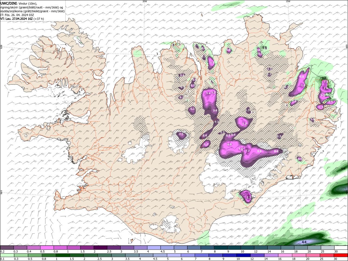Click the "6.6" precipitation value in the ocean
Image resolution: width=348 pixels, height=261 pixels.
[x=304, y=242]
